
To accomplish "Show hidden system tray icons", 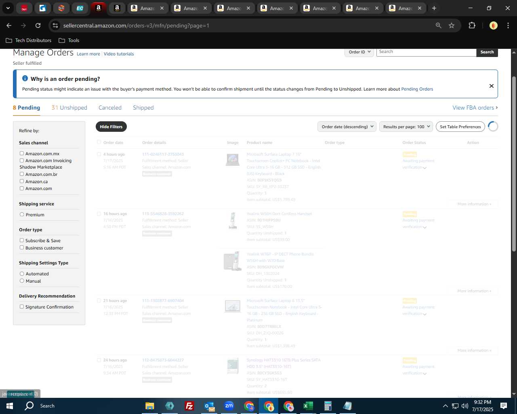I will point(445,406).
